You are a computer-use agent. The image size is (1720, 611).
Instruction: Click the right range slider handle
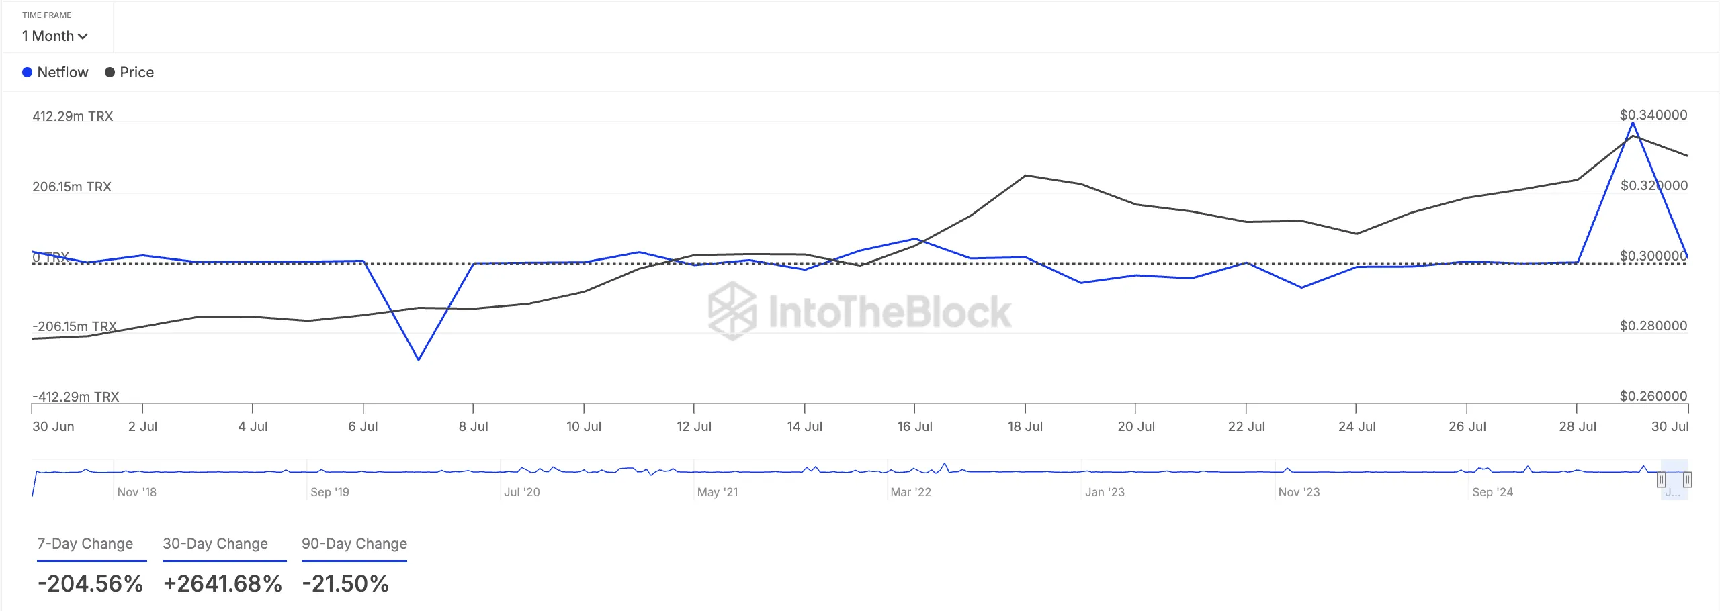pyautogui.click(x=1687, y=479)
